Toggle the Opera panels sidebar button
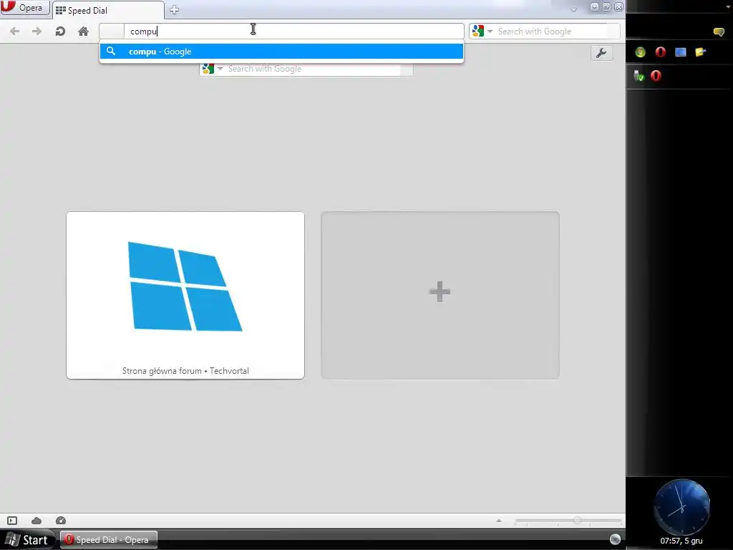Viewport: 733px width, 550px height. pos(12,521)
